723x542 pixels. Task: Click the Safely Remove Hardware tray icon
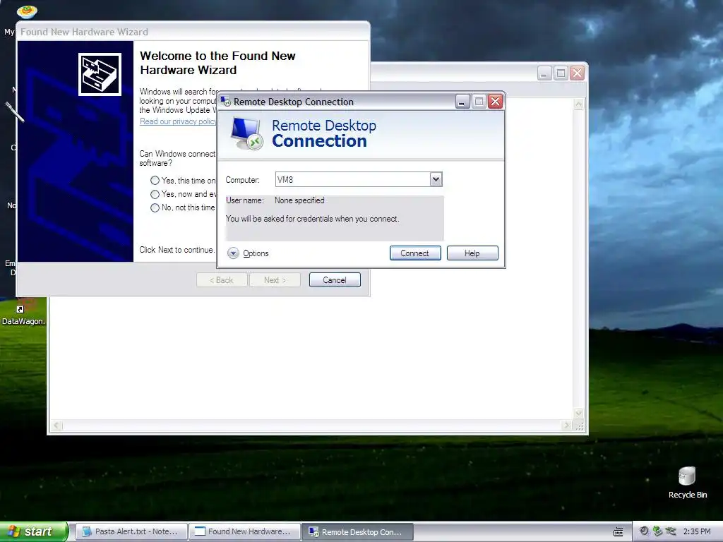(671, 531)
